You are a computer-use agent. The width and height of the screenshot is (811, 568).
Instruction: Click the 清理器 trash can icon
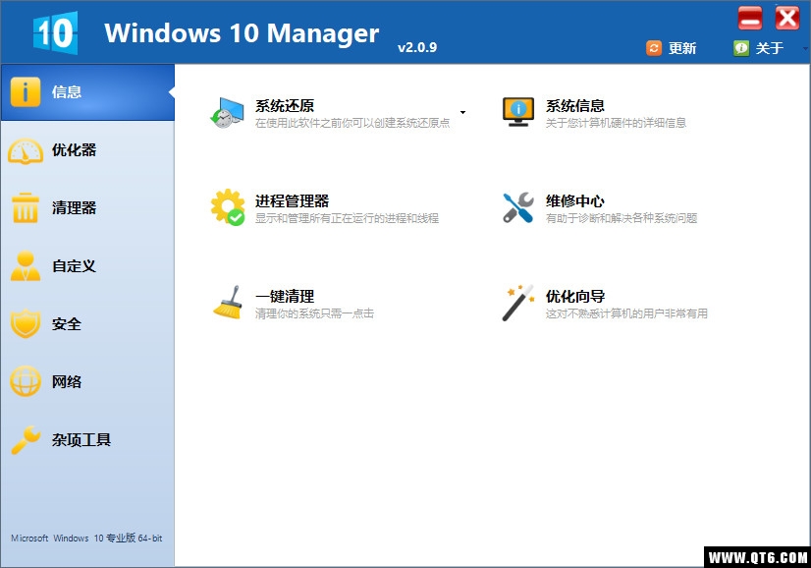coord(25,208)
